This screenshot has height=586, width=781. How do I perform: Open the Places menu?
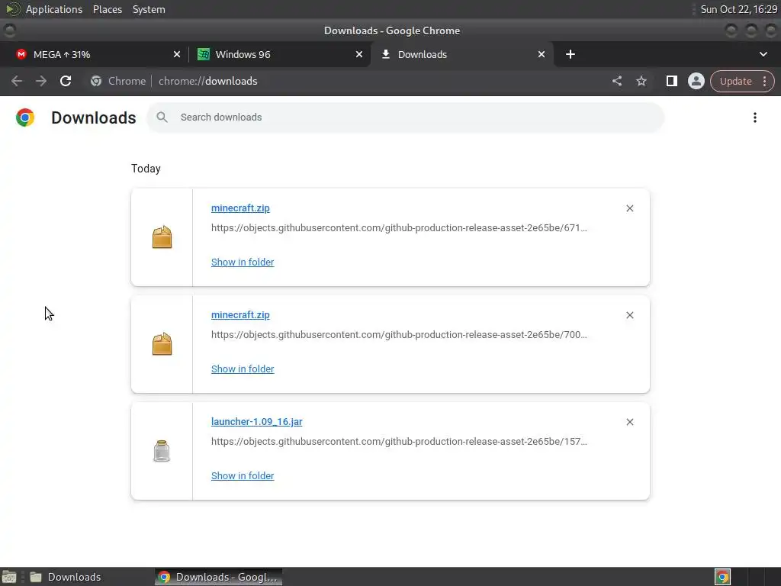108,9
